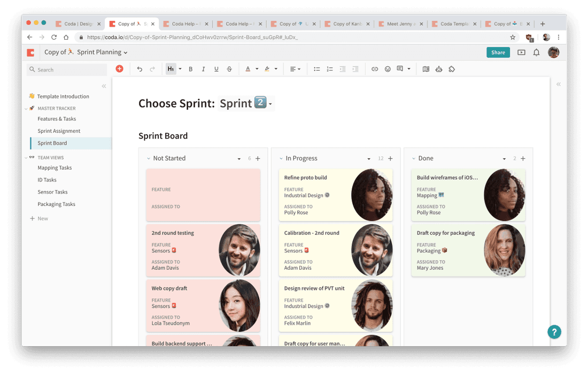
Task: Open the emoji picker in the toolbar
Action: tap(388, 68)
